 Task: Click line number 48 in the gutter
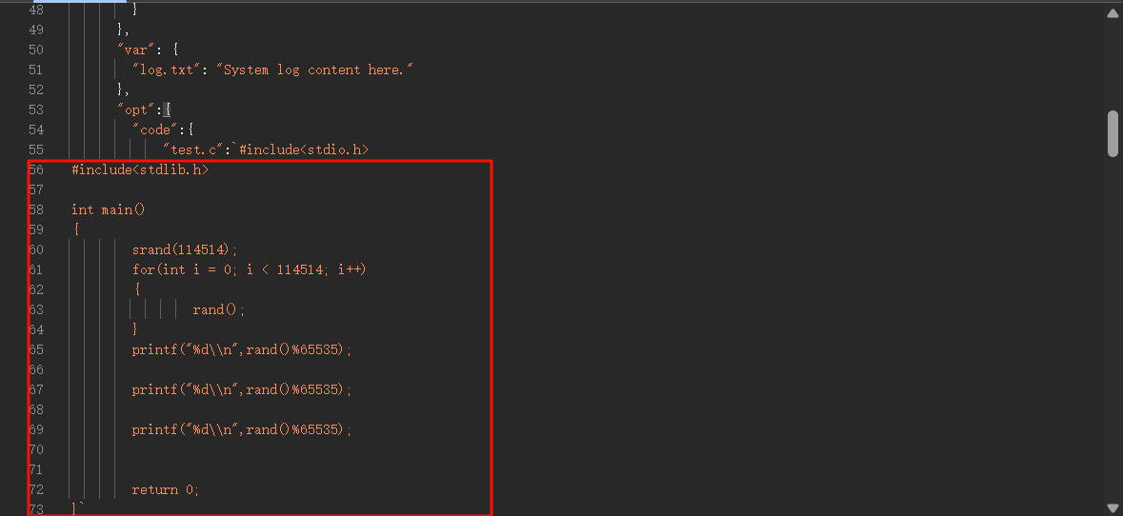(36, 10)
